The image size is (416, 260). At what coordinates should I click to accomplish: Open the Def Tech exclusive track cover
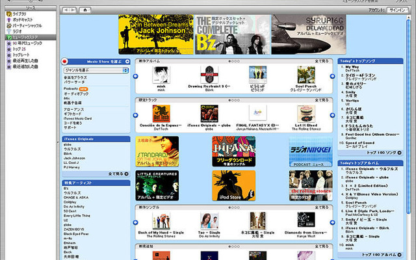[x=161, y=114]
